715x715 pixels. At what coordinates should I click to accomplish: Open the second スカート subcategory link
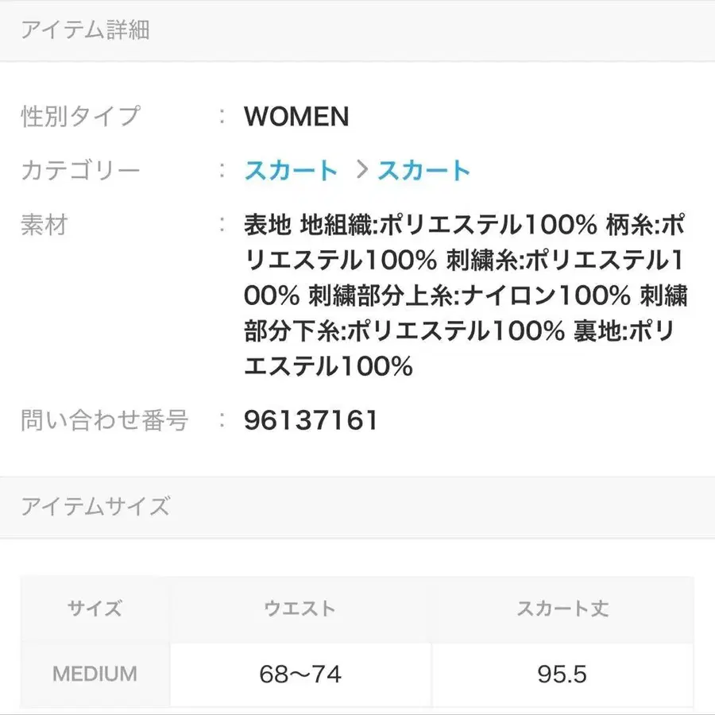click(424, 169)
